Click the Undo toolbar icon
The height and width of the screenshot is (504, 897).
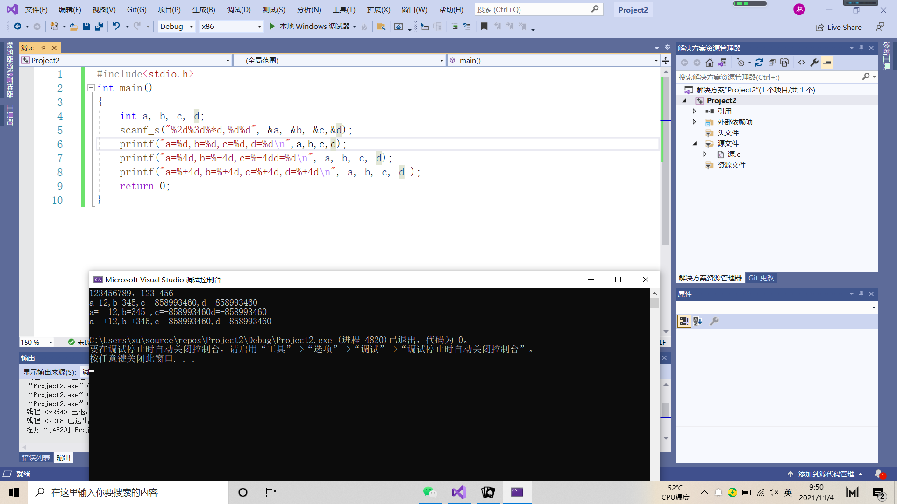click(x=116, y=27)
